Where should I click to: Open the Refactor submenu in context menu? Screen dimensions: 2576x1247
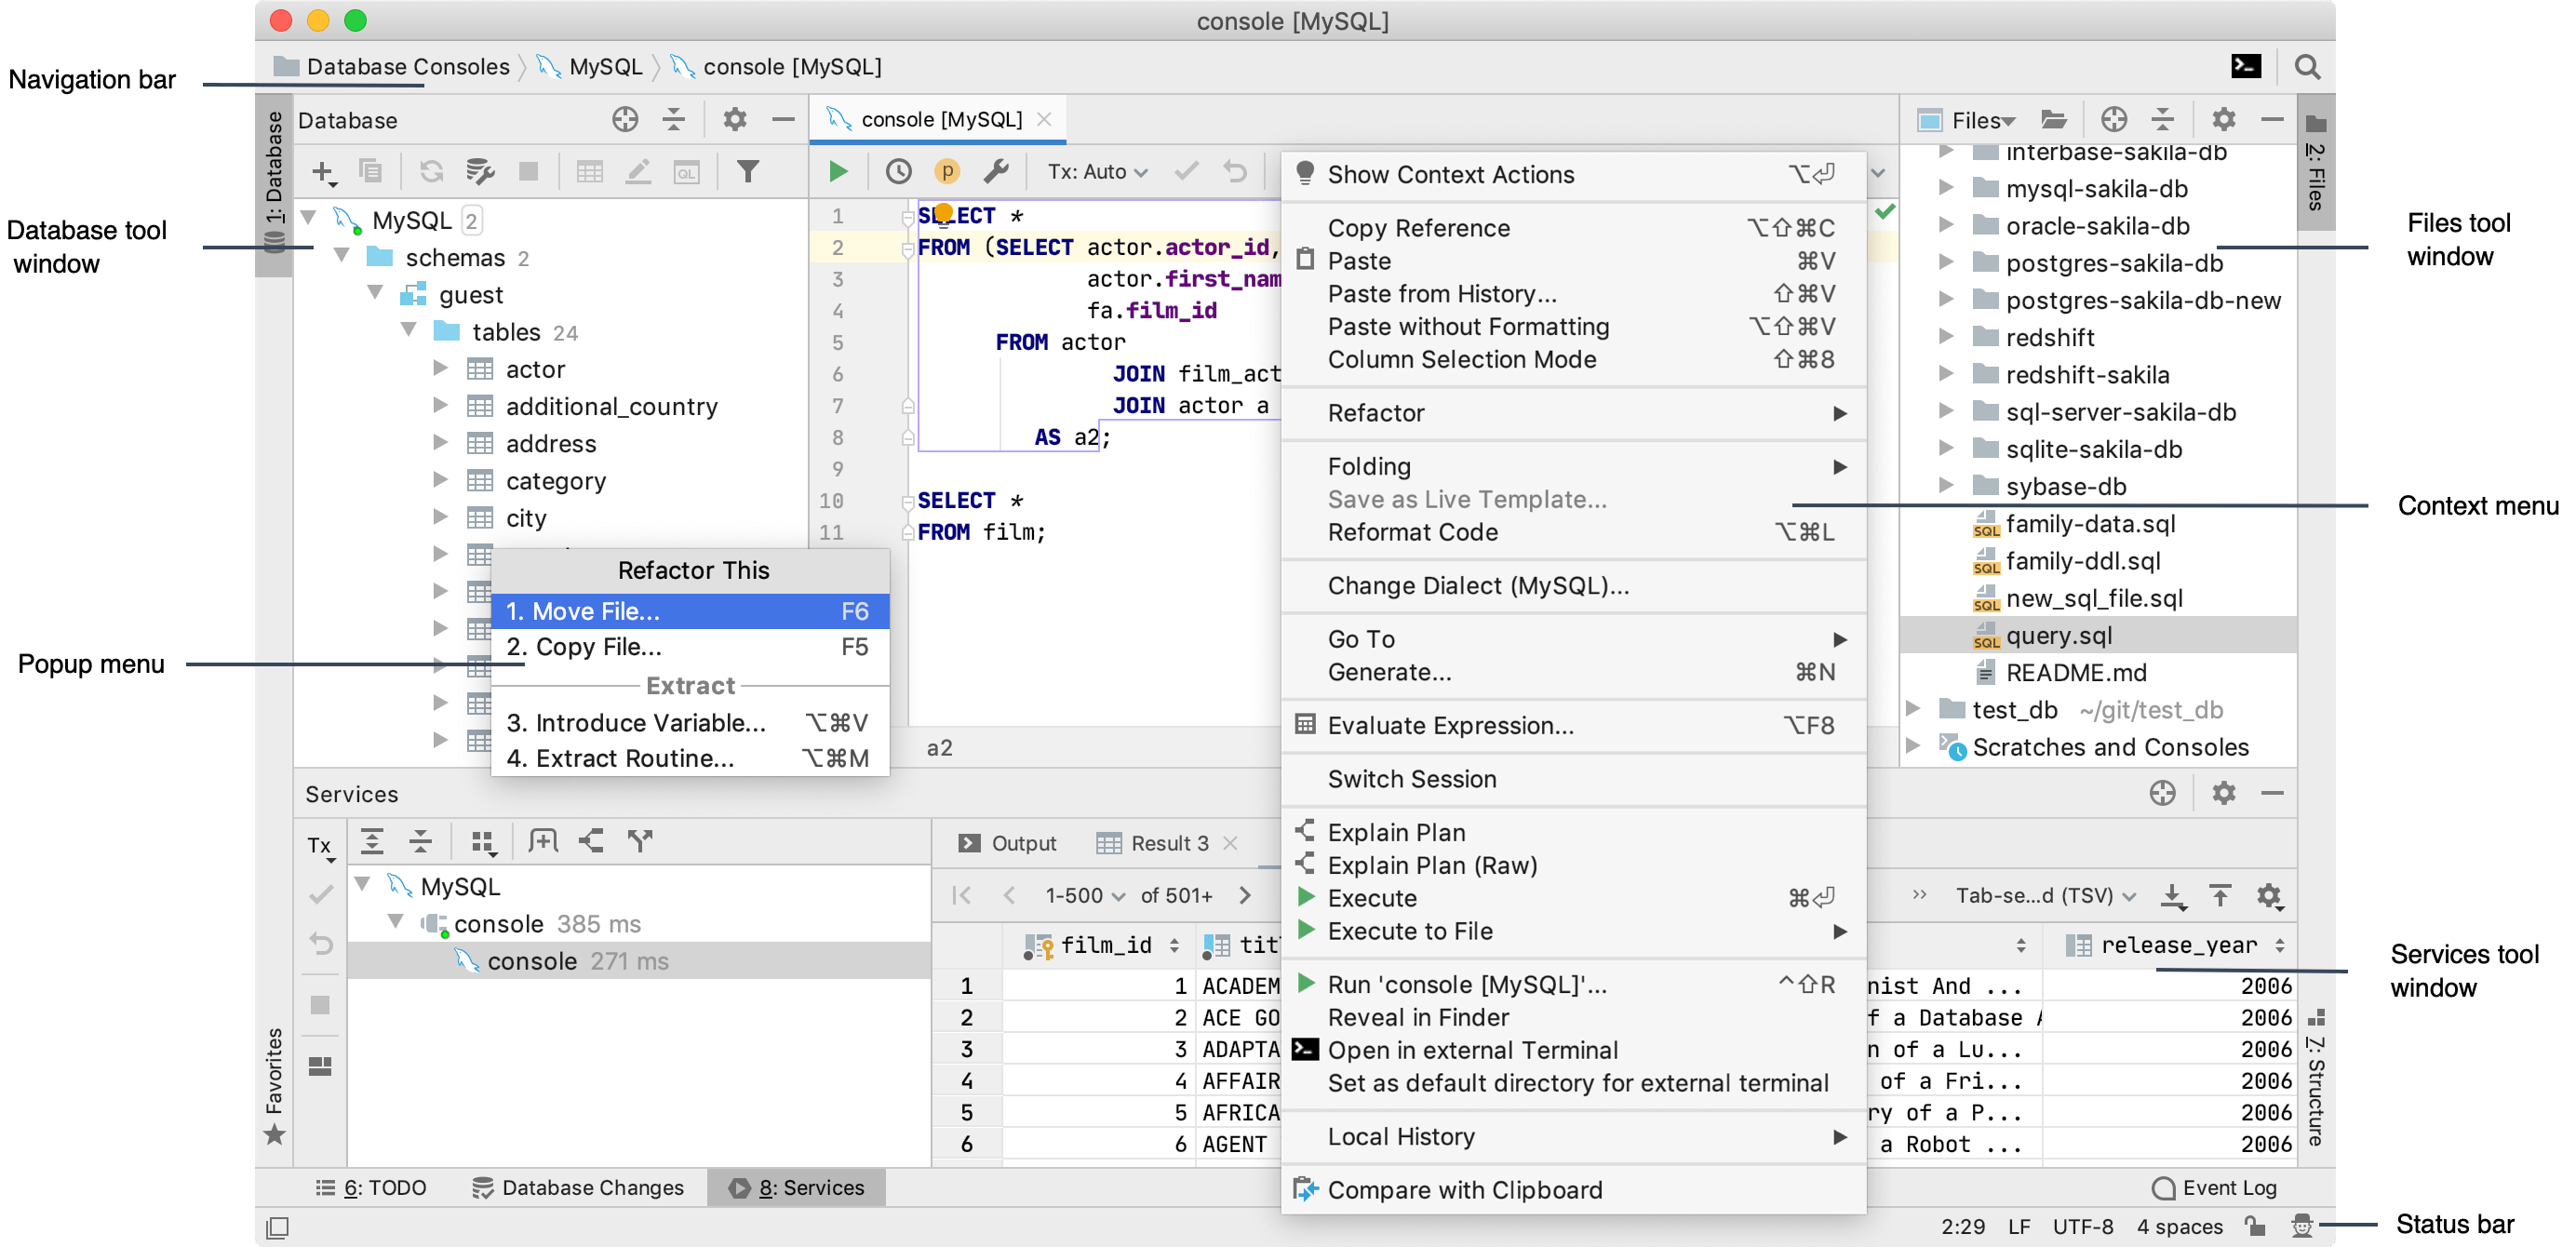click(x=1572, y=413)
